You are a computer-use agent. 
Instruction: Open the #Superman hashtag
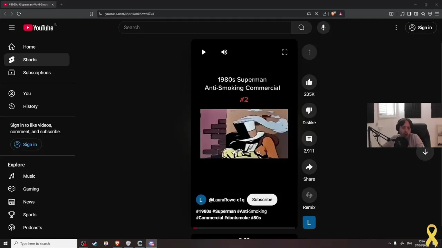[x=224, y=211]
